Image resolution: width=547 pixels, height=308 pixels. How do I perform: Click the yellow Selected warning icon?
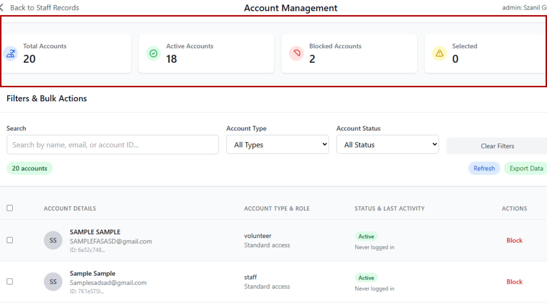[439, 53]
